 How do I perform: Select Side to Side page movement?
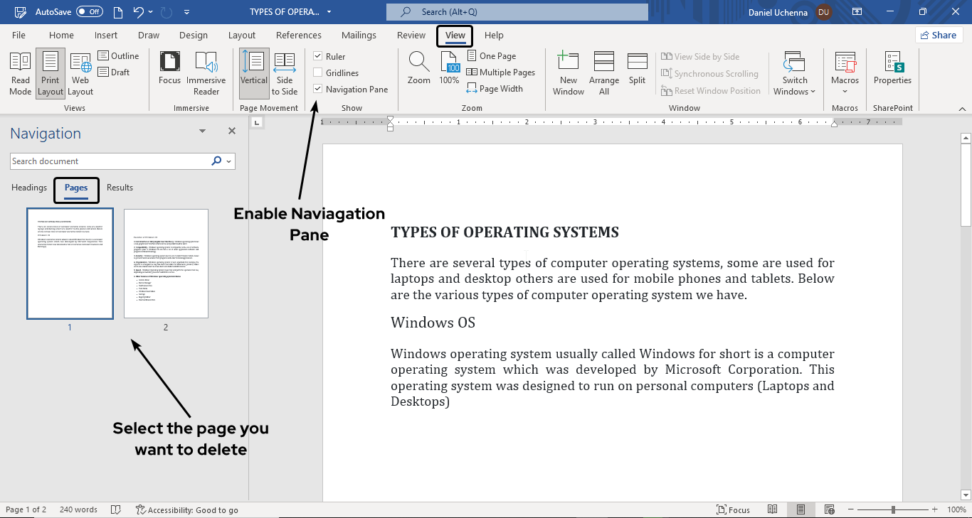(285, 73)
